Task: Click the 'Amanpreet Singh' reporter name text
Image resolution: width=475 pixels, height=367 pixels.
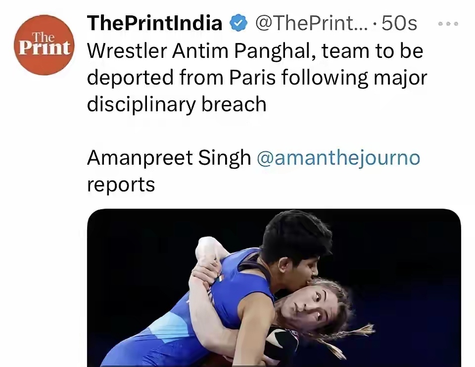Action: (x=169, y=158)
